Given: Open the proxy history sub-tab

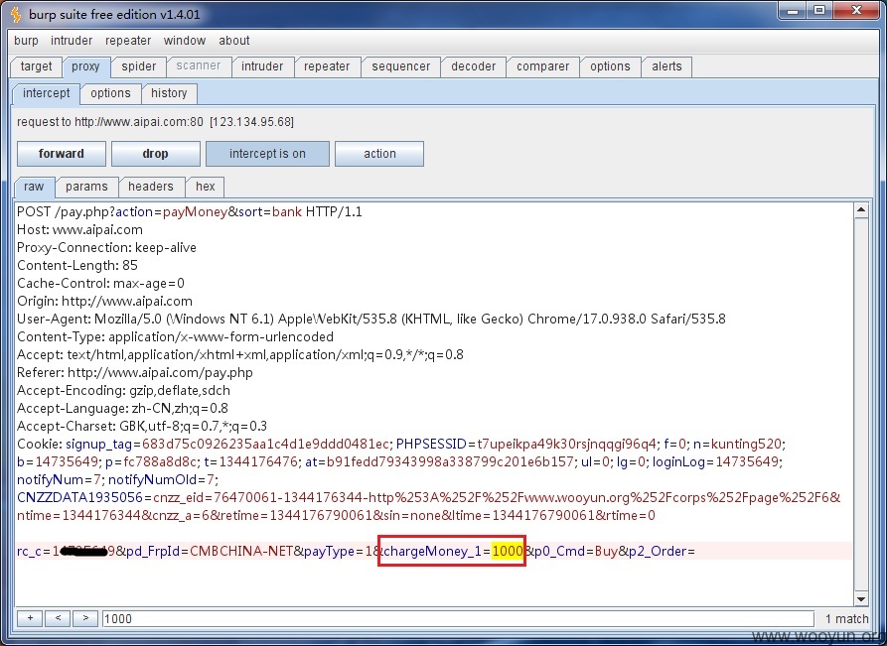Looking at the screenshot, I should (169, 93).
